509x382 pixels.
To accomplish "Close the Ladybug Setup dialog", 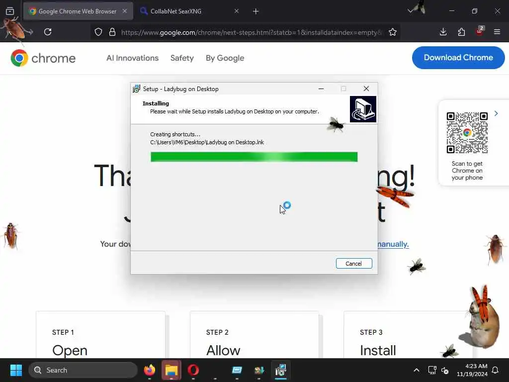I will point(366,89).
